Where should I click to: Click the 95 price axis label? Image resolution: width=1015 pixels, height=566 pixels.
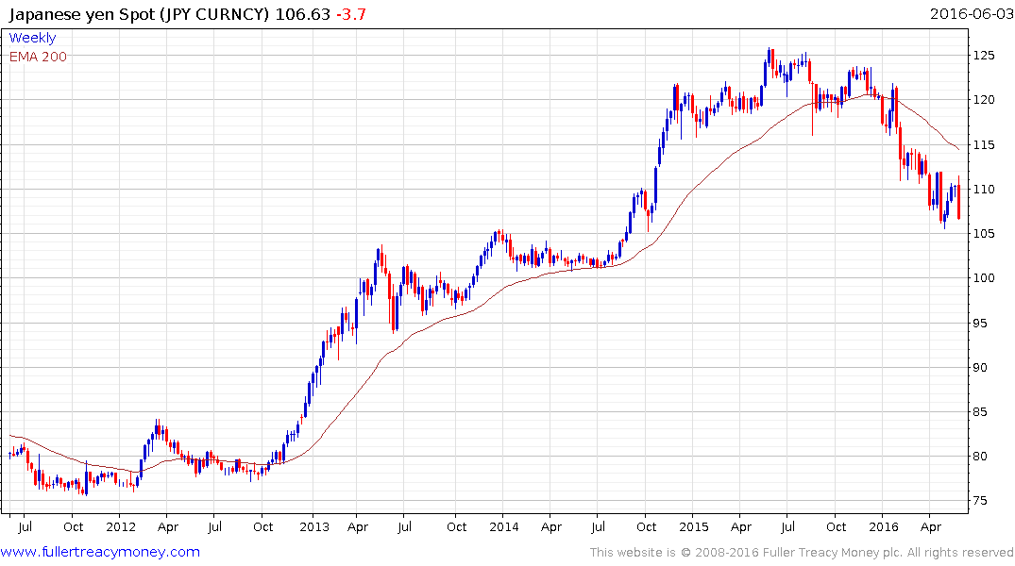[980, 323]
